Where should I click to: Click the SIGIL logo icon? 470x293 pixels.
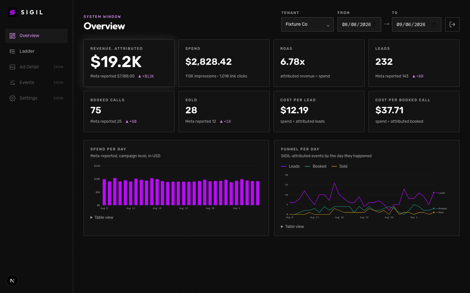(12, 12)
